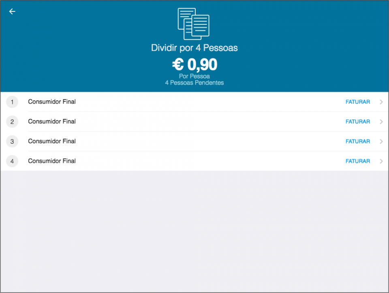Click the split-bill documents icon

point(194,24)
